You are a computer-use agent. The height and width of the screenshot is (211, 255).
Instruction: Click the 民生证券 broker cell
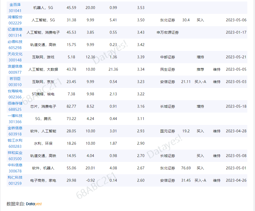tap(168, 70)
